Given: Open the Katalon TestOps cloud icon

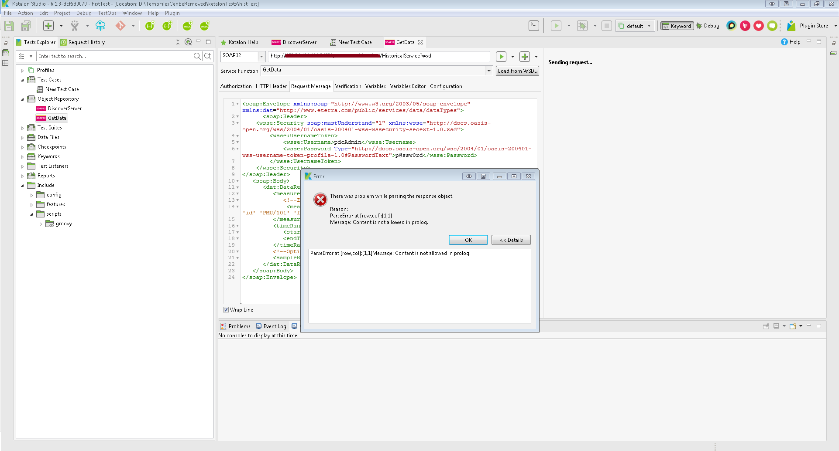Looking at the screenshot, I should pyautogui.click(x=100, y=26).
